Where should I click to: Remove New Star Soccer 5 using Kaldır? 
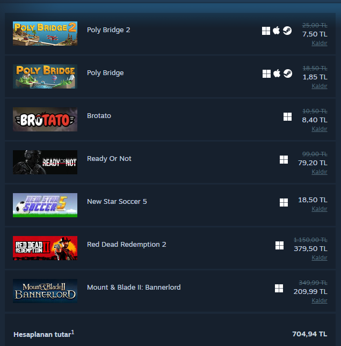320,209
